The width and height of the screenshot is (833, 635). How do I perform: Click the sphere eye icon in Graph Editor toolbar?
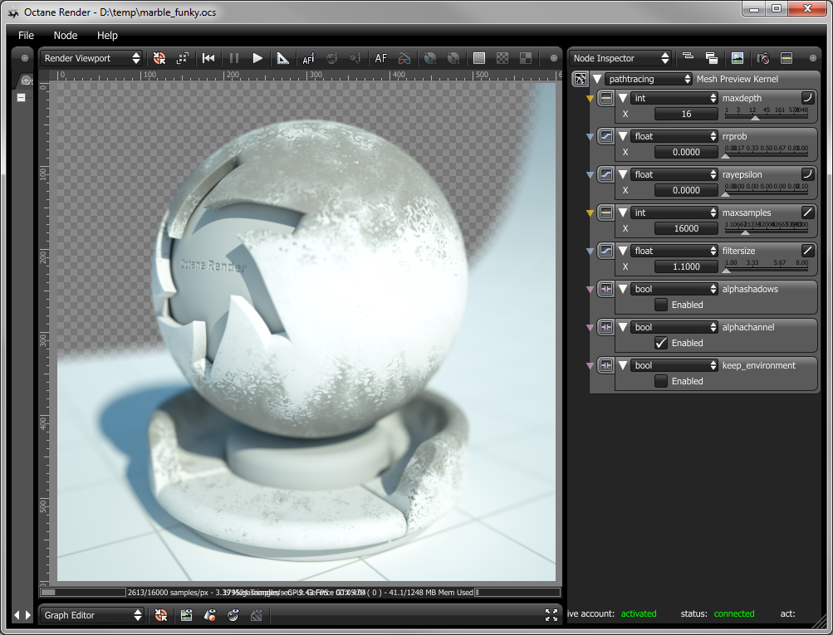tap(233, 615)
